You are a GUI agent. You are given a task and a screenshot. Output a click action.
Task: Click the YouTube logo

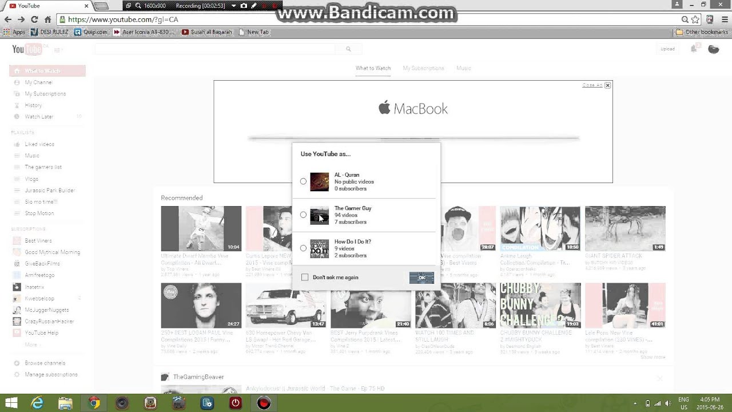(27, 49)
